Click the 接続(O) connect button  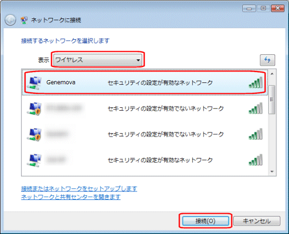coord(206,221)
